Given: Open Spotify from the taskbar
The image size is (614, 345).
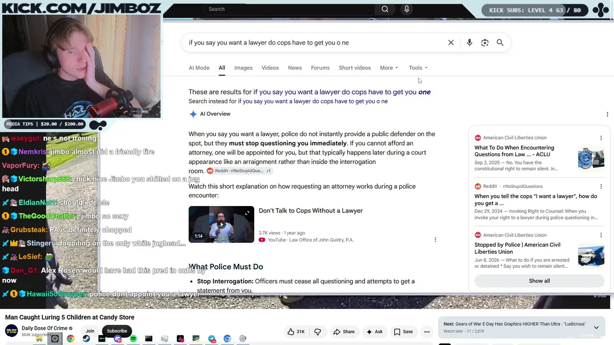Looking at the screenshot, I should (x=133, y=339).
